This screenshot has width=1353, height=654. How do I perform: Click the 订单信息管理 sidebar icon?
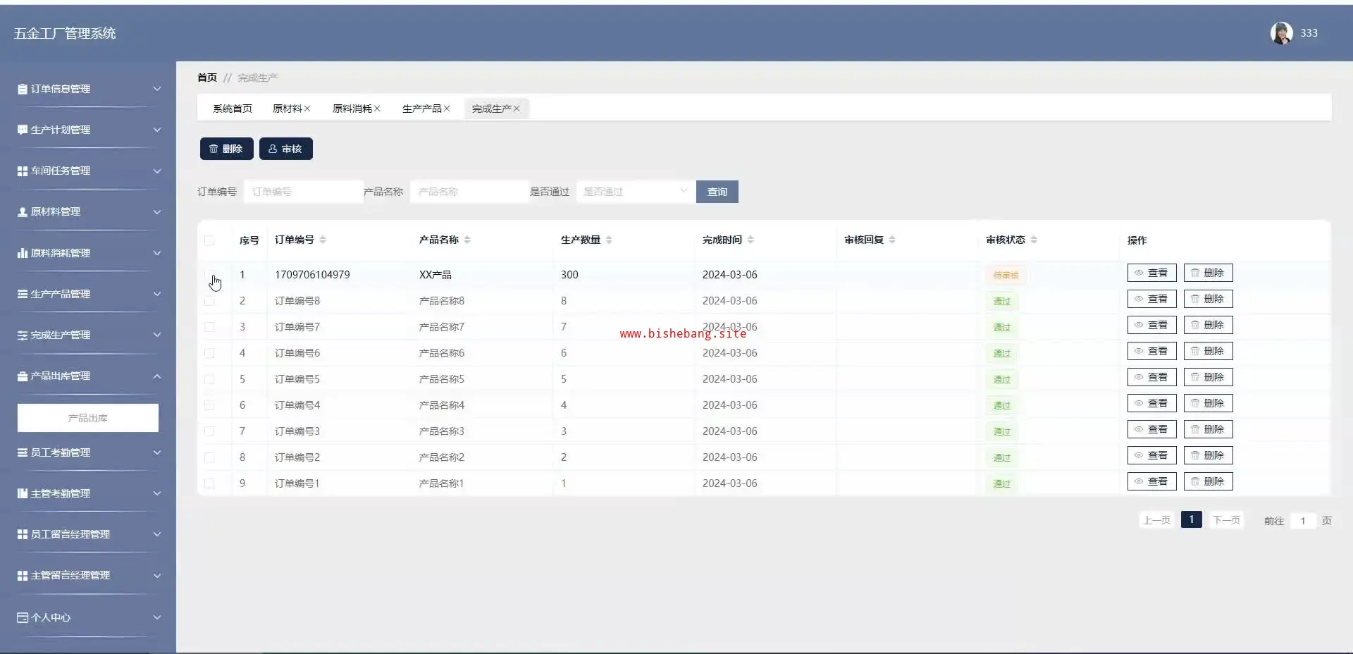pos(23,90)
